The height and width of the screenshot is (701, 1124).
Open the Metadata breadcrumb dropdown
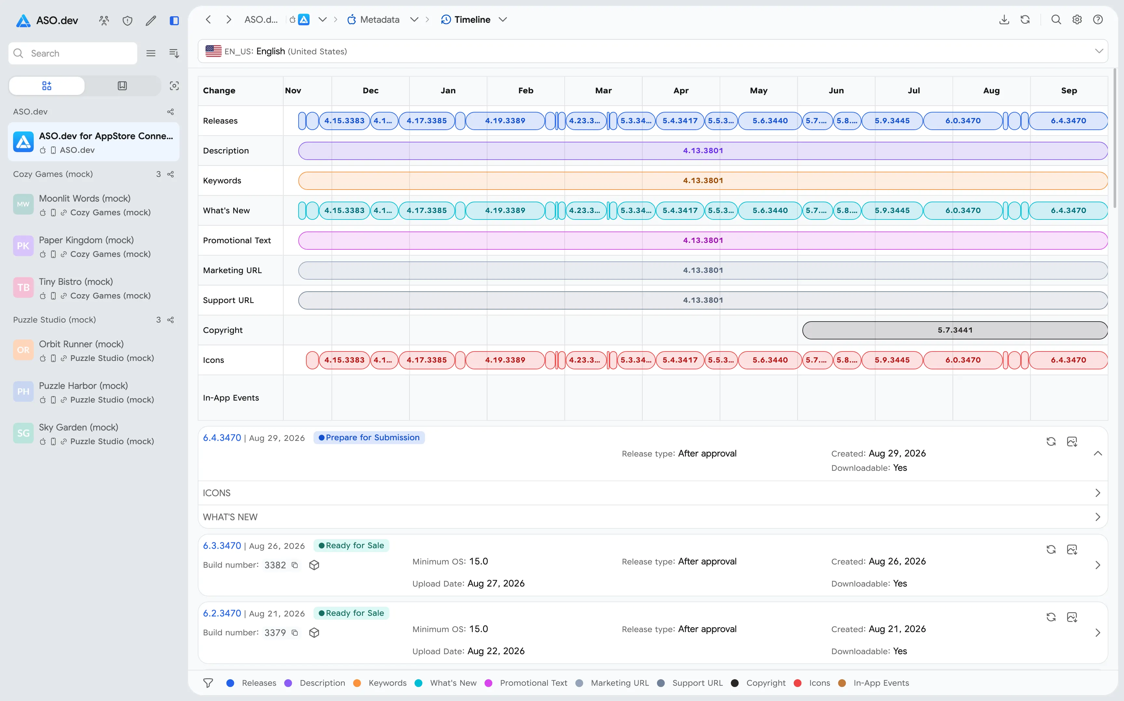tap(414, 20)
